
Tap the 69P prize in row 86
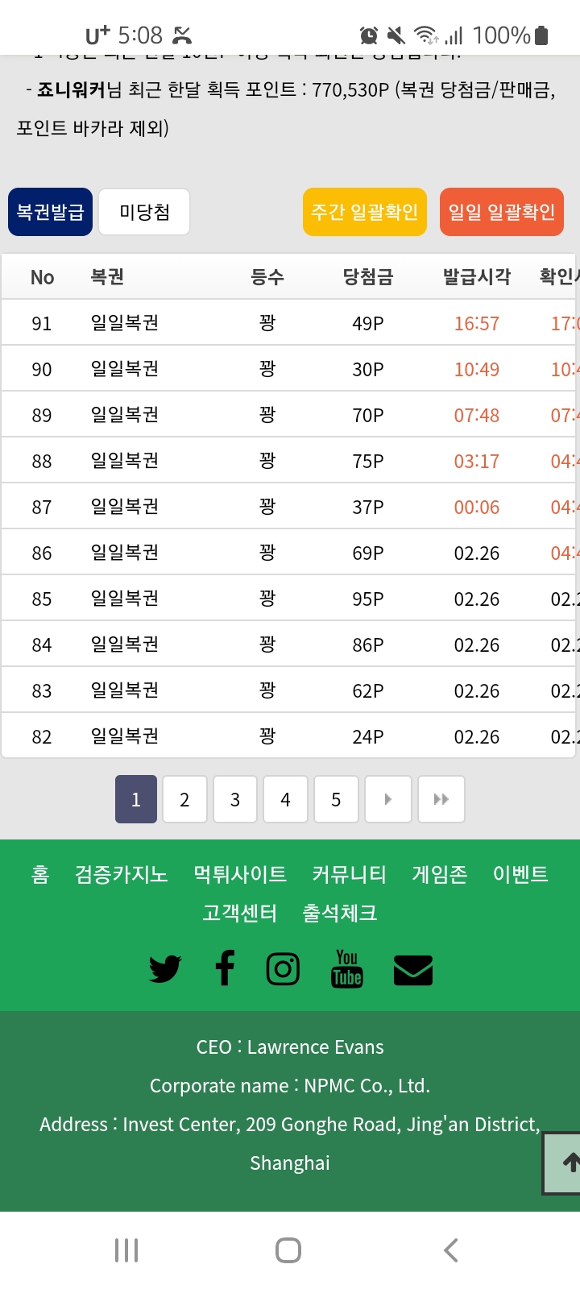(368, 553)
